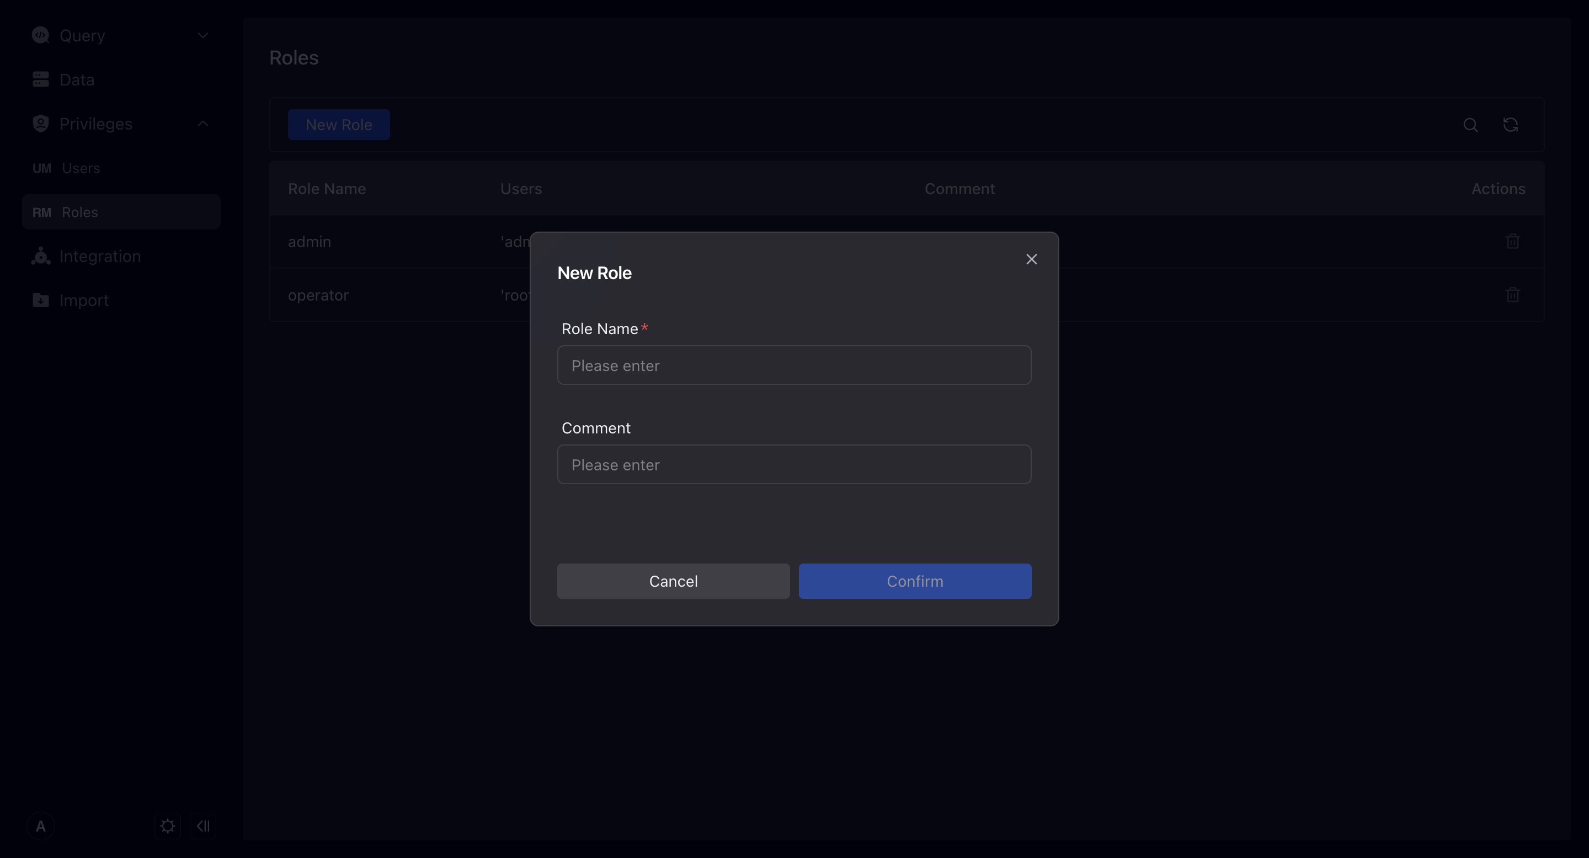Open the Data menu item
Image resolution: width=1589 pixels, height=858 pixels.
pos(77,79)
